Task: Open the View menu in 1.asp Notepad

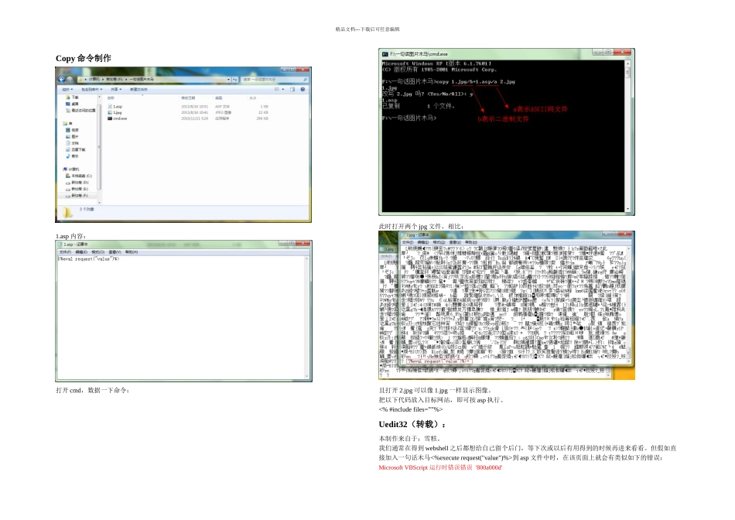Action: 115,252
